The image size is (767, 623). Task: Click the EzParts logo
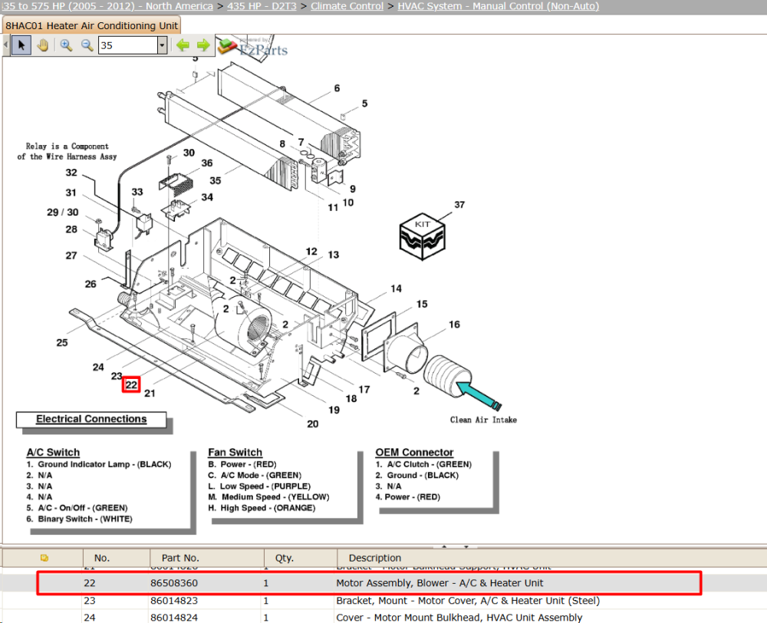[253, 48]
